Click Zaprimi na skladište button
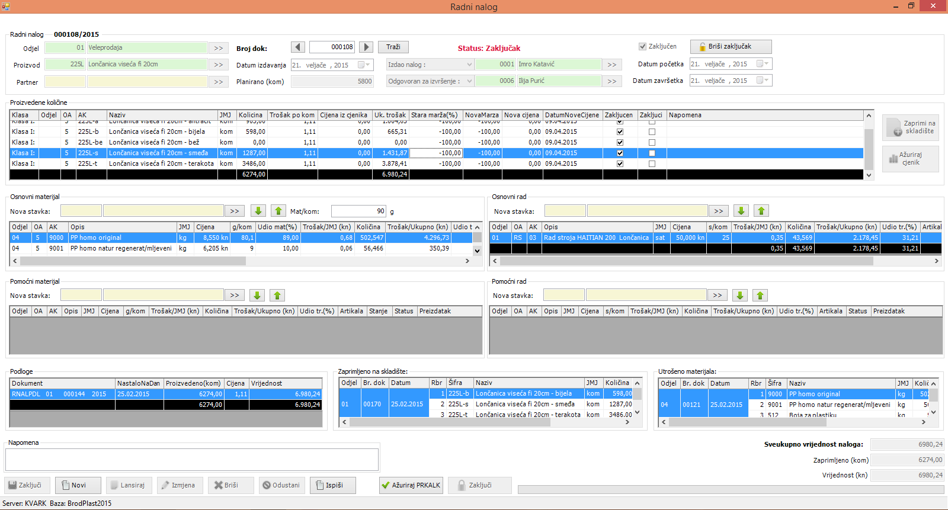Viewport: 948px width, 510px height. [x=911, y=127]
